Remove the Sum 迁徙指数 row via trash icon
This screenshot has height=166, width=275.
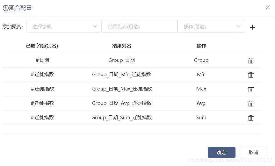(251, 118)
